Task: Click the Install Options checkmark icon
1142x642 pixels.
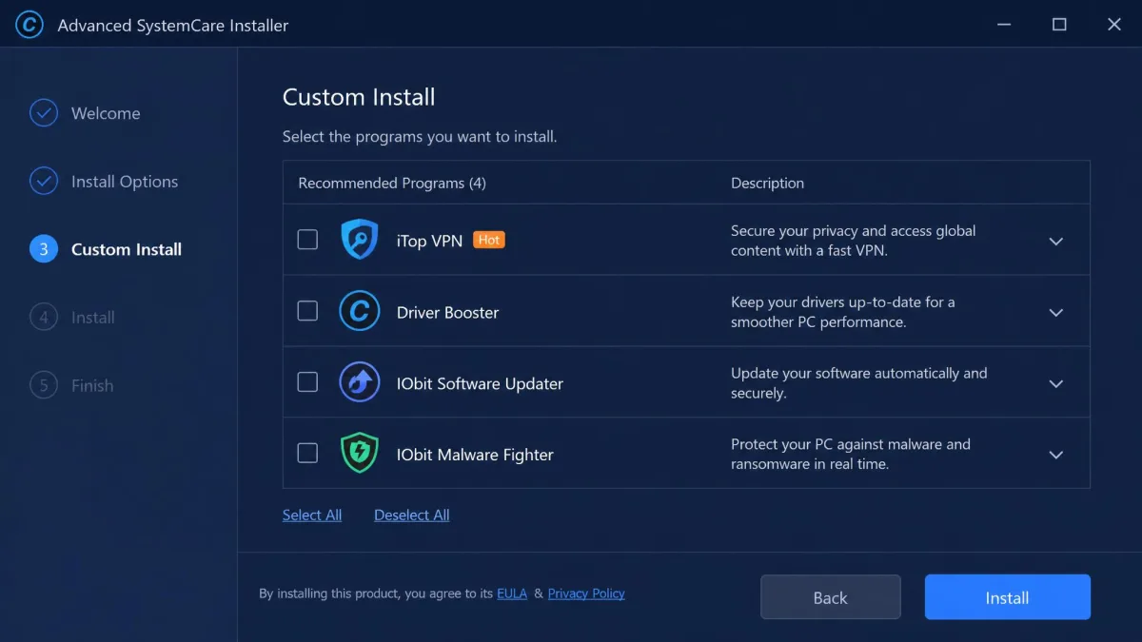Action: tap(44, 181)
